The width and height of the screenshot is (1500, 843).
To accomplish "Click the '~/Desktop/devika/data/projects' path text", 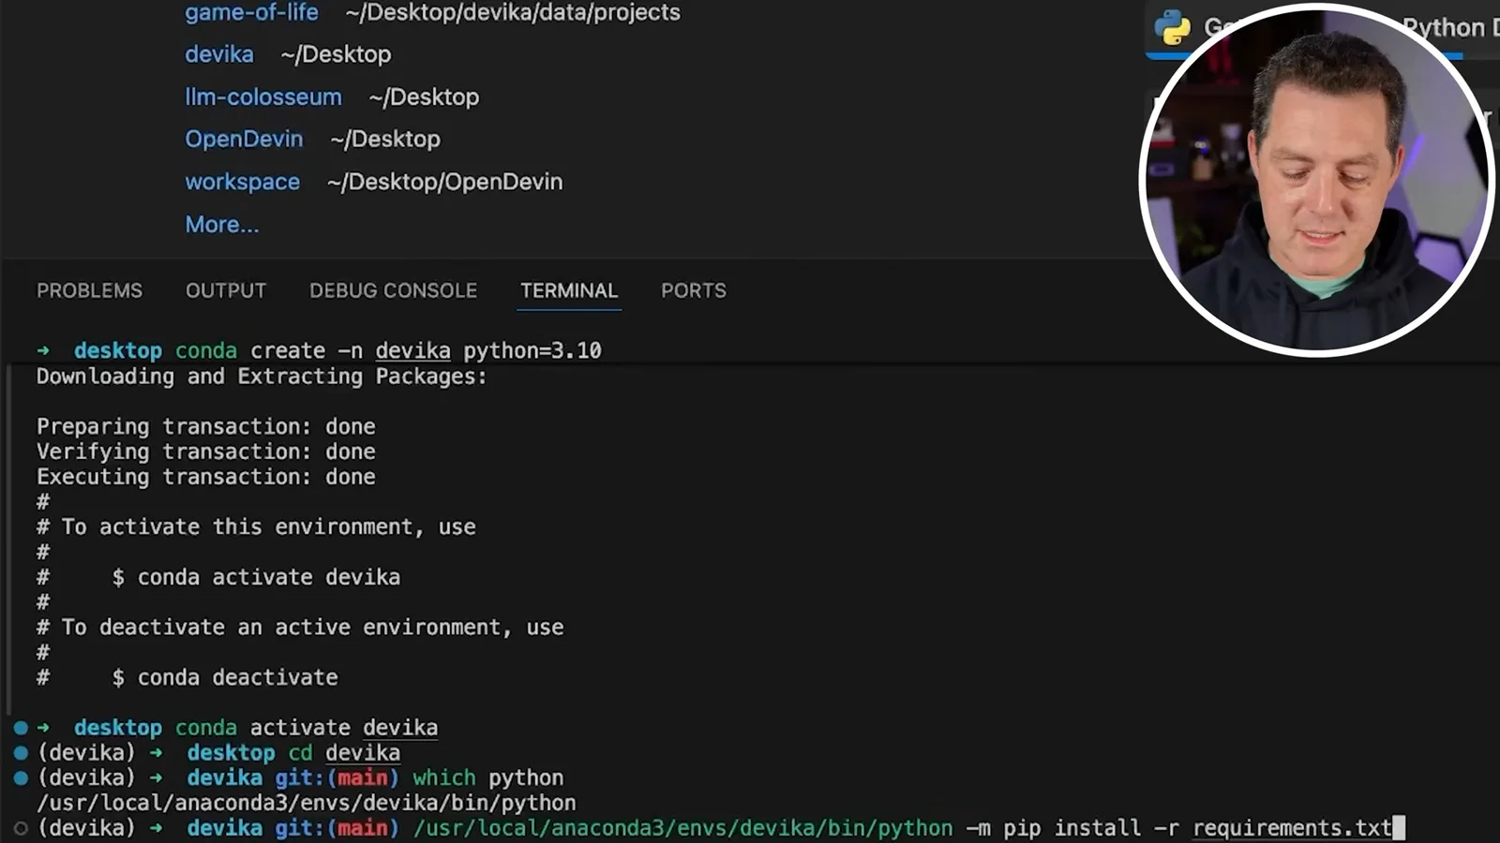I will tap(513, 13).
